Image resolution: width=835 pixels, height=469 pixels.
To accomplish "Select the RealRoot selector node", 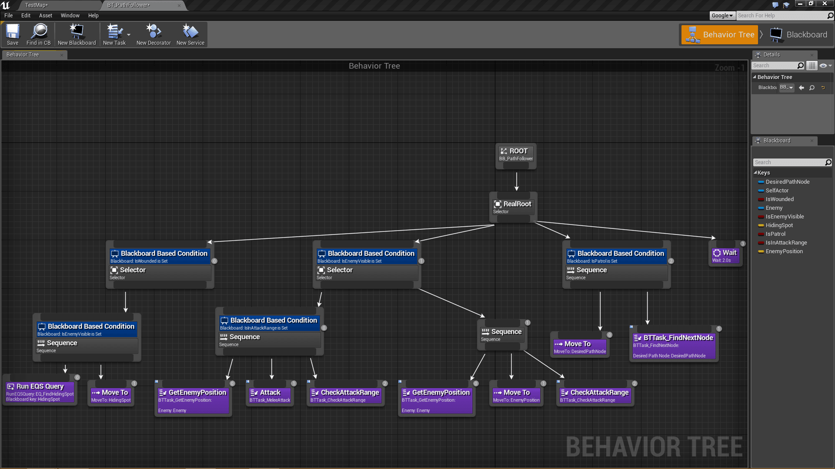I will (513, 207).
